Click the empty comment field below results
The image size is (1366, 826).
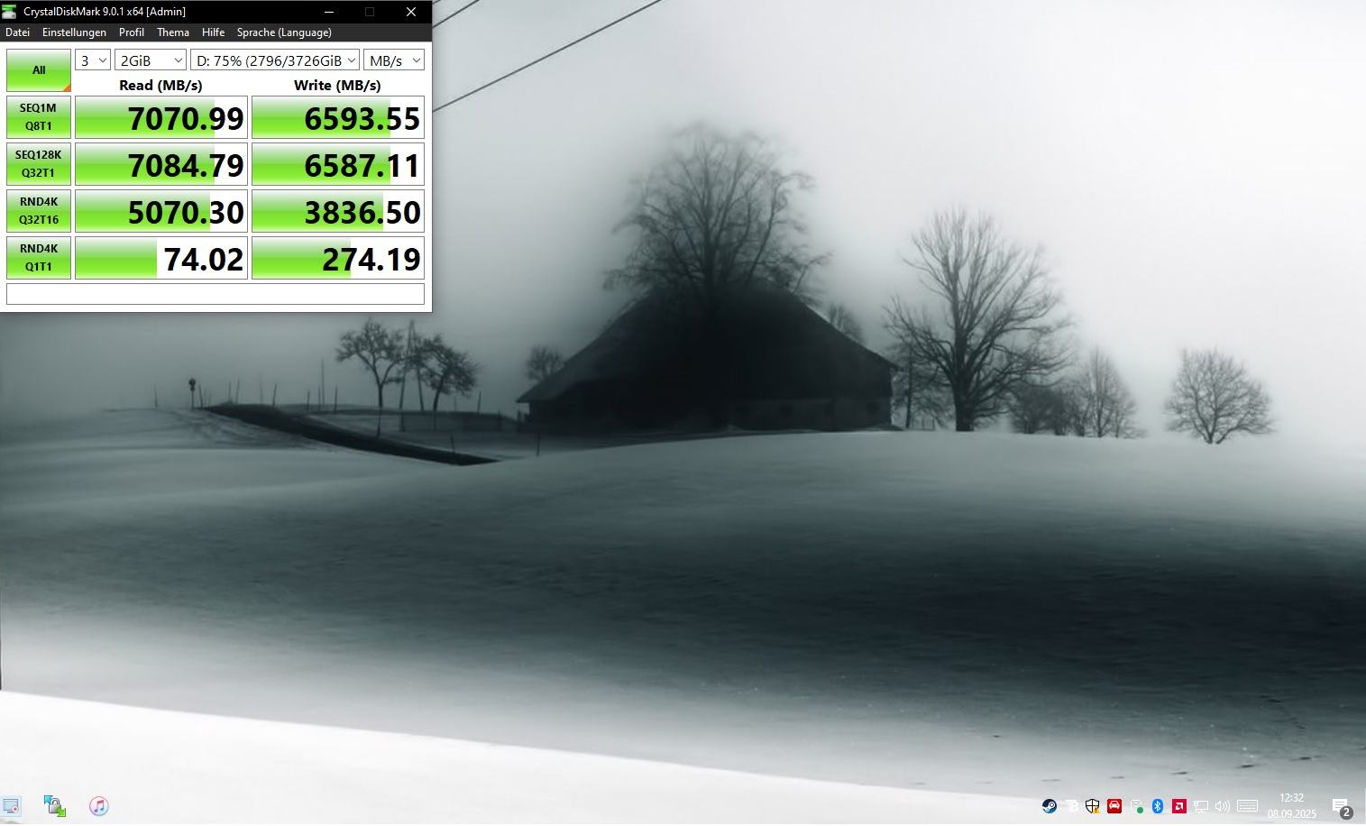(x=215, y=294)
